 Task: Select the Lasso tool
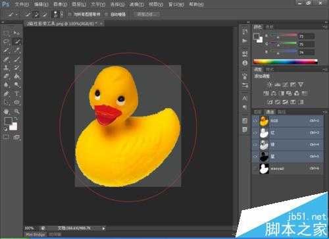(x=7, y=41)
